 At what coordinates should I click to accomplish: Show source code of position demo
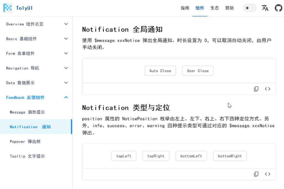tap(267, 174)
